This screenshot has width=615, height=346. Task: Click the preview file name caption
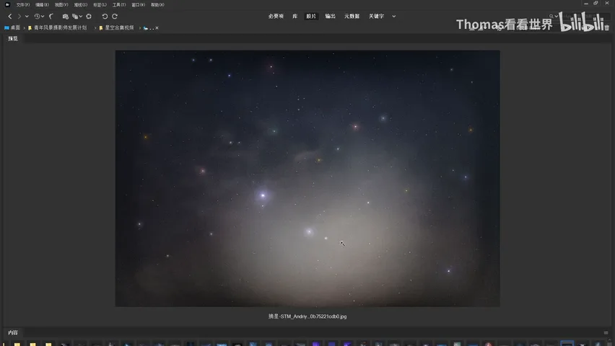(307, 316)
